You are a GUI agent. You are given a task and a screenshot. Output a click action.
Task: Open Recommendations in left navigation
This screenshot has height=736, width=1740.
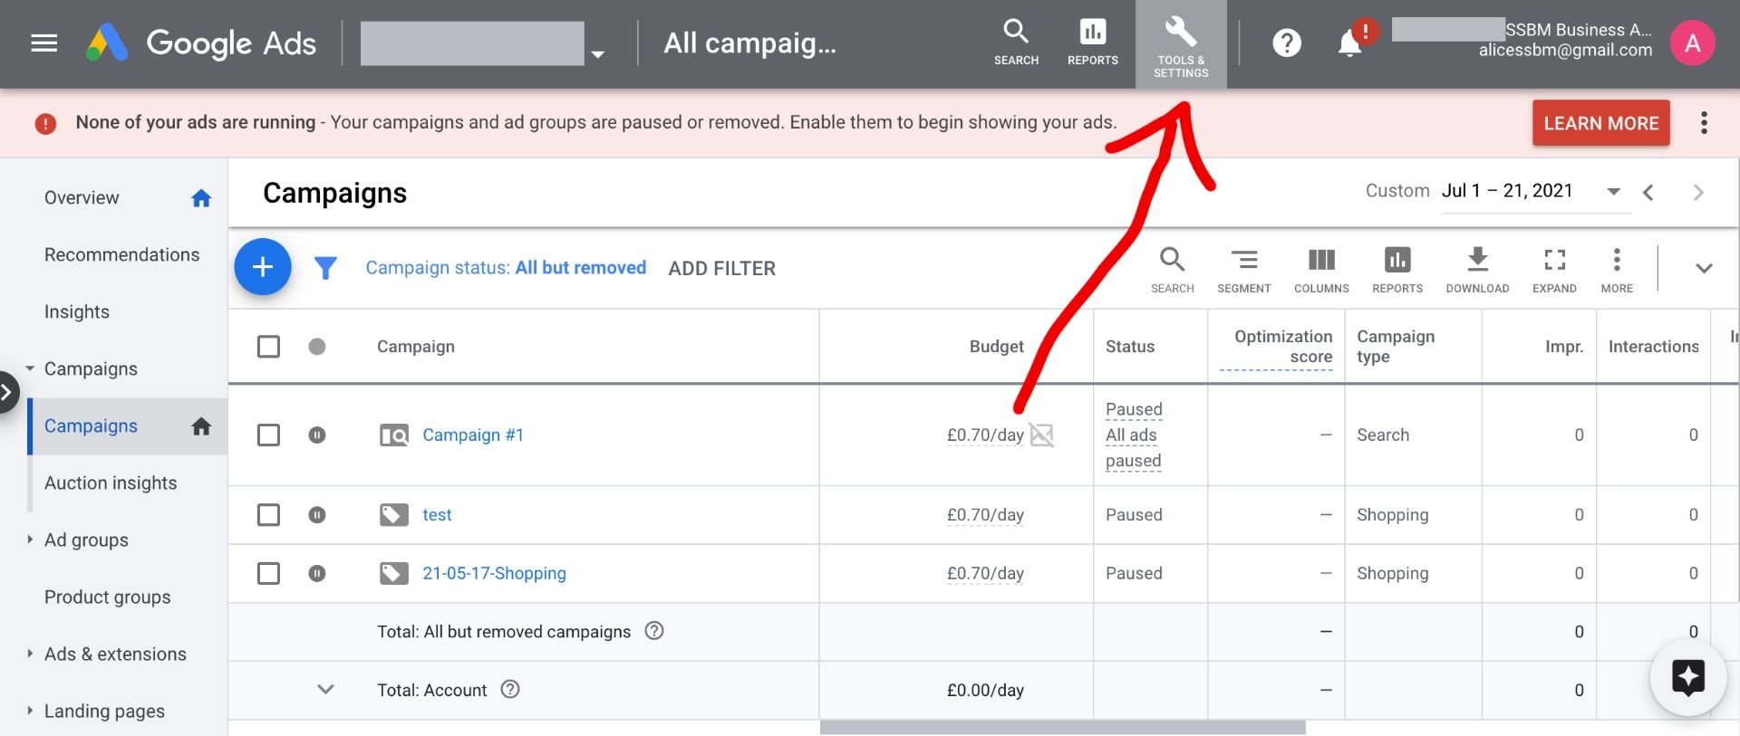[x=121, y=254]
